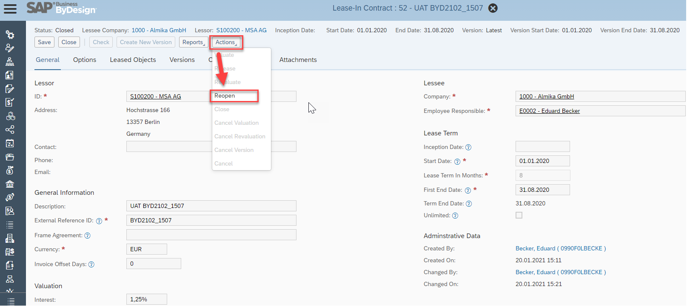Image resolution: width=687 pixels, height=306 pixels.
Task: Click the Interest field showing 1,25%
Action: click(147, 299)
